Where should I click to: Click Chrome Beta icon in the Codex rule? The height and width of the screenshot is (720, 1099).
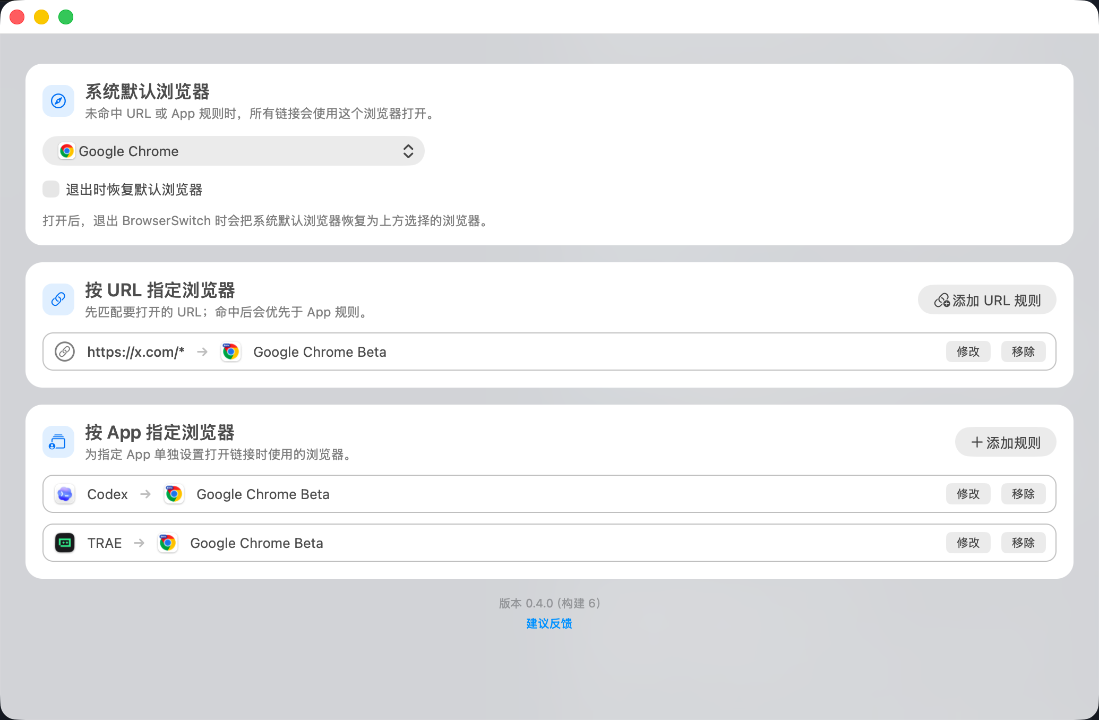point(174,494)
